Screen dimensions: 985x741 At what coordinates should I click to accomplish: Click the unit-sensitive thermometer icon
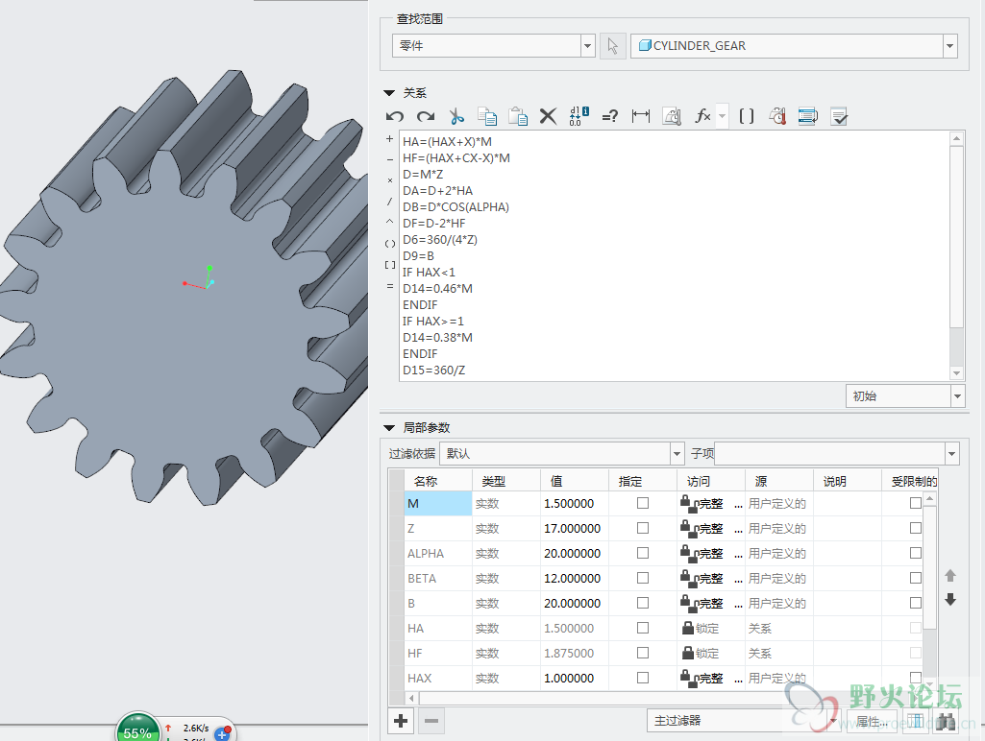click(777, 116)
